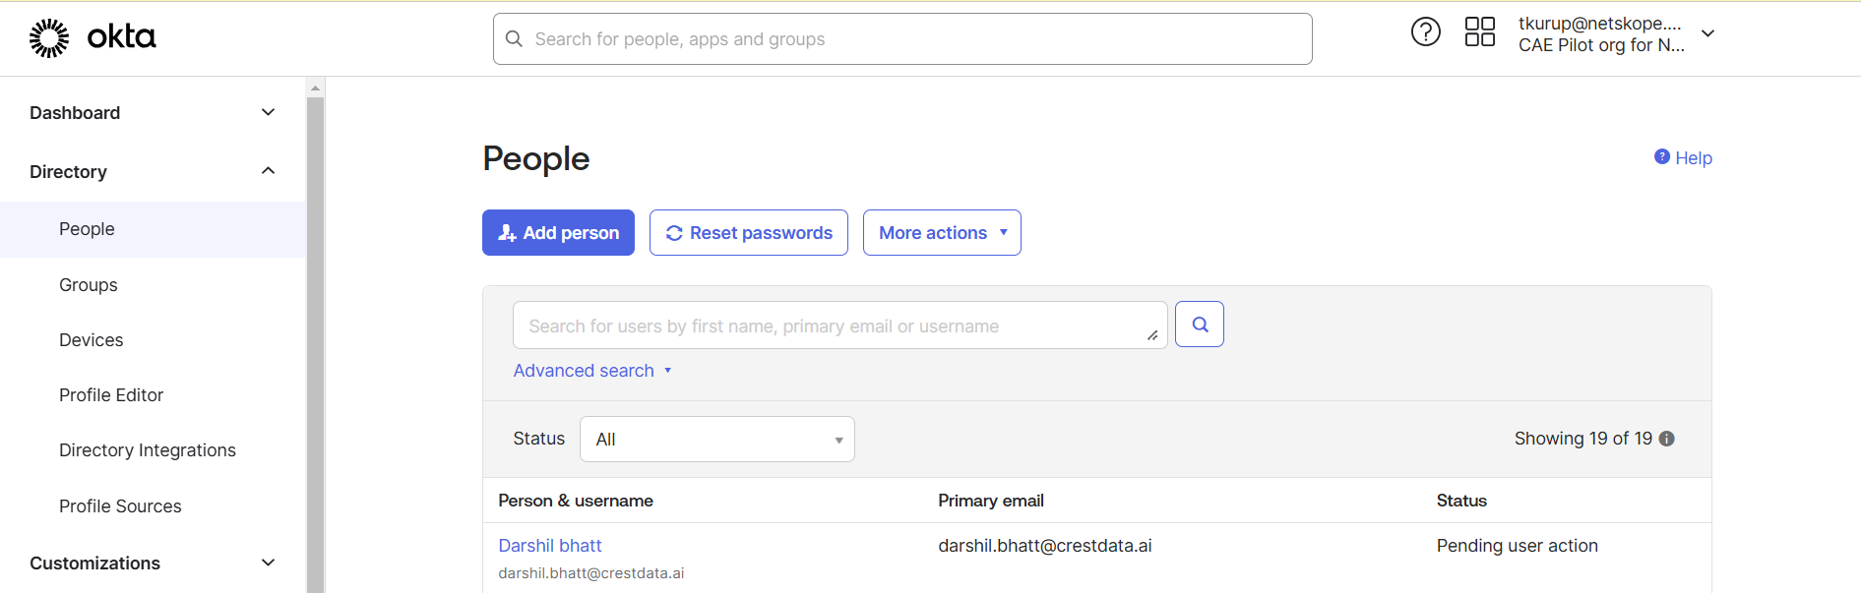Click the Okta logo icon

(49, 38)
